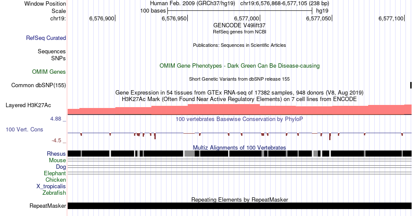Click 100 vertebrates Basewise Conservation by PhyloP title
Image resolution: width=412 pixels, height=216 pixels.
tap(239, 119)
